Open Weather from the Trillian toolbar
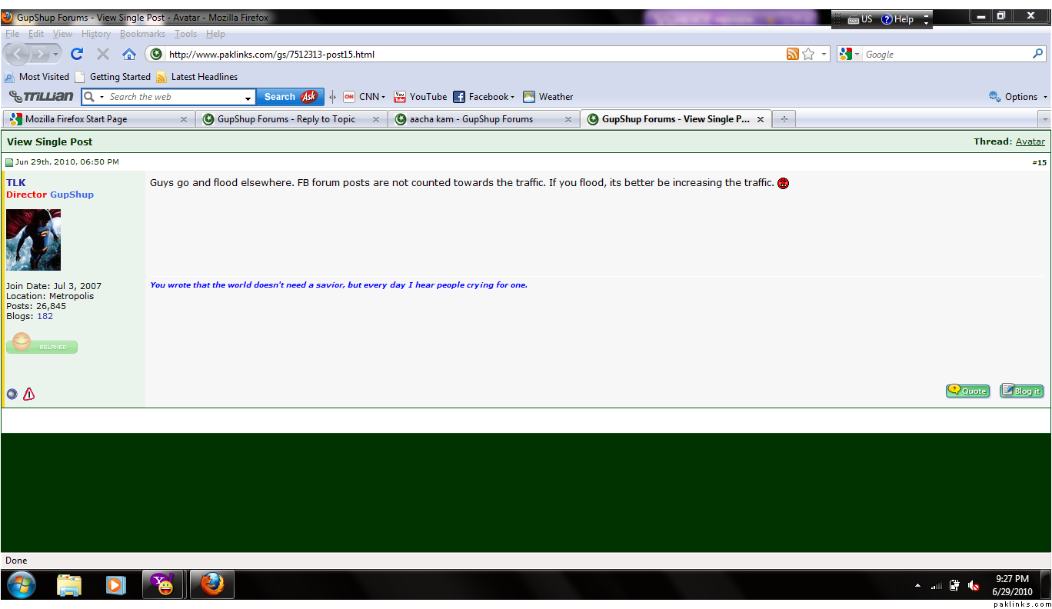 coord(548,97)
